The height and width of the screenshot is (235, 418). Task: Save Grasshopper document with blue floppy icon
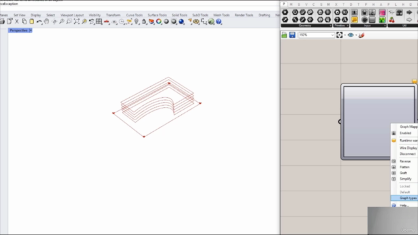(x=292, y=35)
